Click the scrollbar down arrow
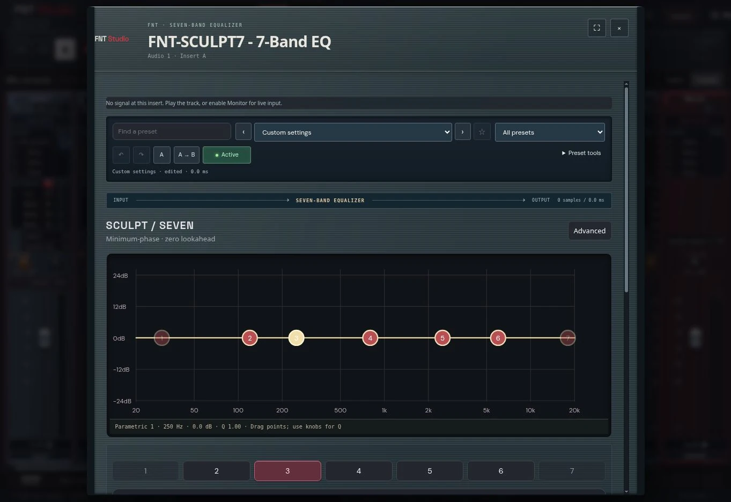 (626, 491)
